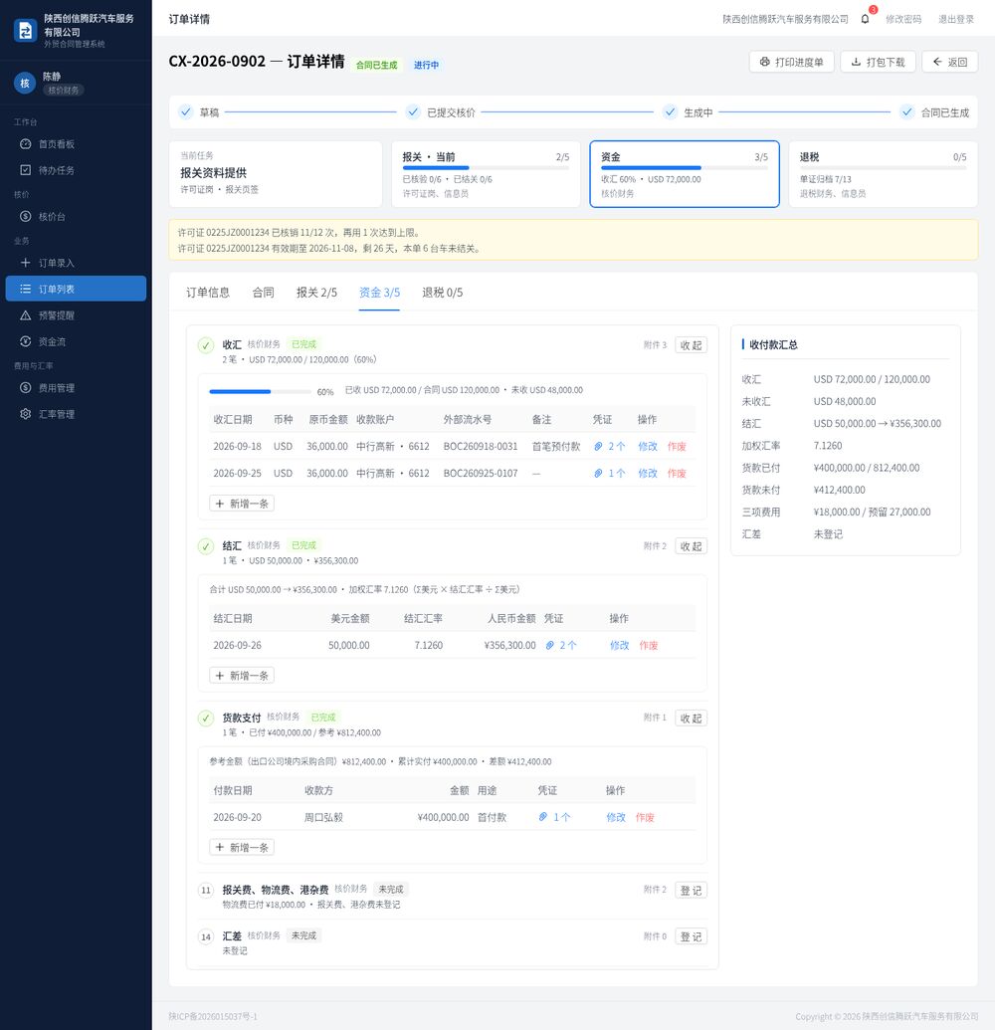This screenshot has width=995, height=1030.
Task: Go to 待办任务 in sidebar
Action: tap(76, 170)
